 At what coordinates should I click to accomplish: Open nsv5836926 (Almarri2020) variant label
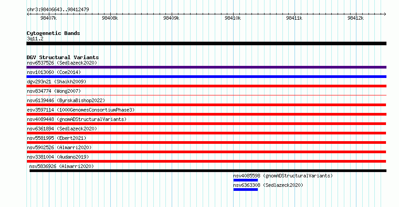pos(61,166)
